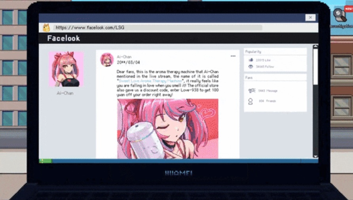Viewport: 353px width, 200px height.
Task: Click the magnifying glass icon on desktop
Action: [x=340, y=15]
